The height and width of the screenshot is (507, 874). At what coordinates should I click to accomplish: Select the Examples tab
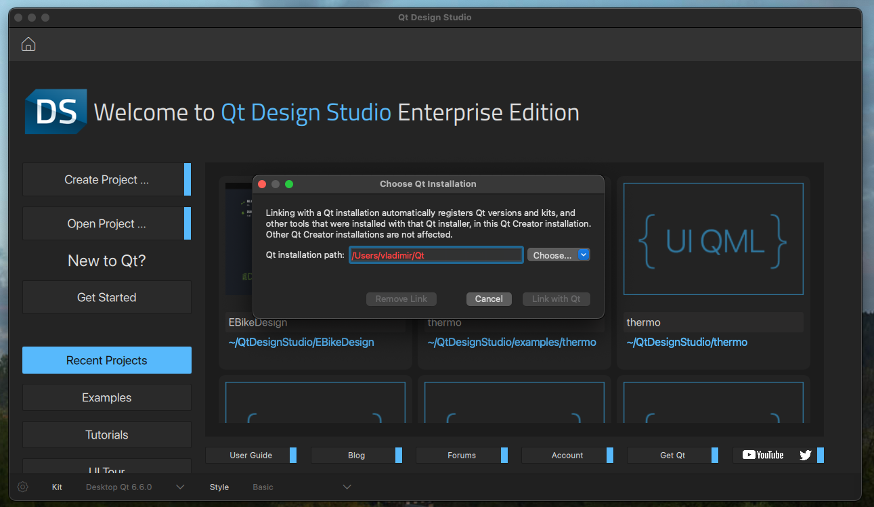point(107,397)
